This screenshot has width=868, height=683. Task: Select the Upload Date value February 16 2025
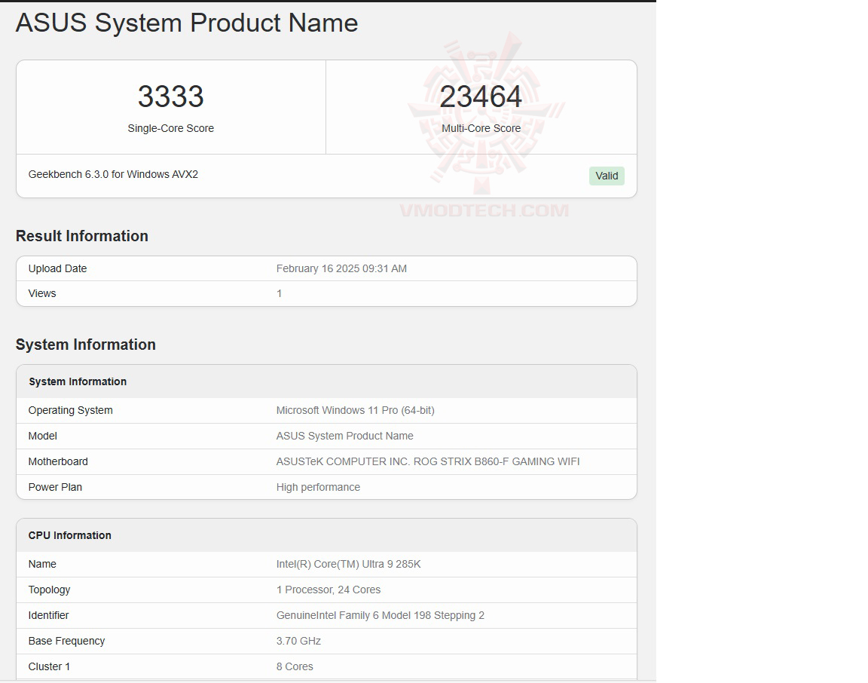341,268
